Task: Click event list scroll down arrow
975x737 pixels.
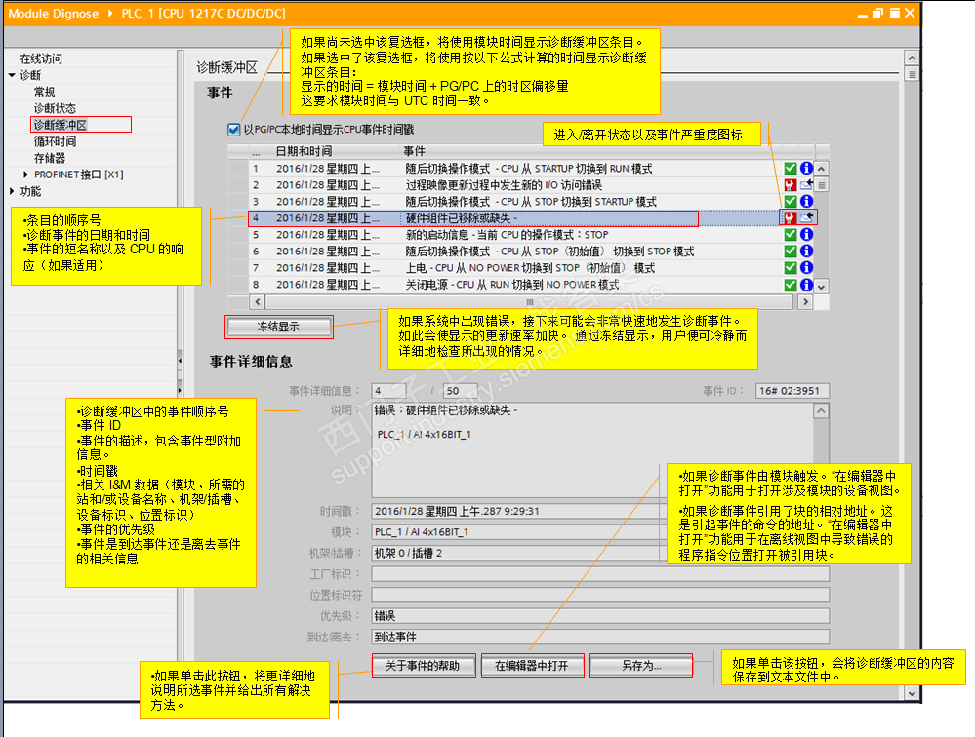Action: pos(822,287)
